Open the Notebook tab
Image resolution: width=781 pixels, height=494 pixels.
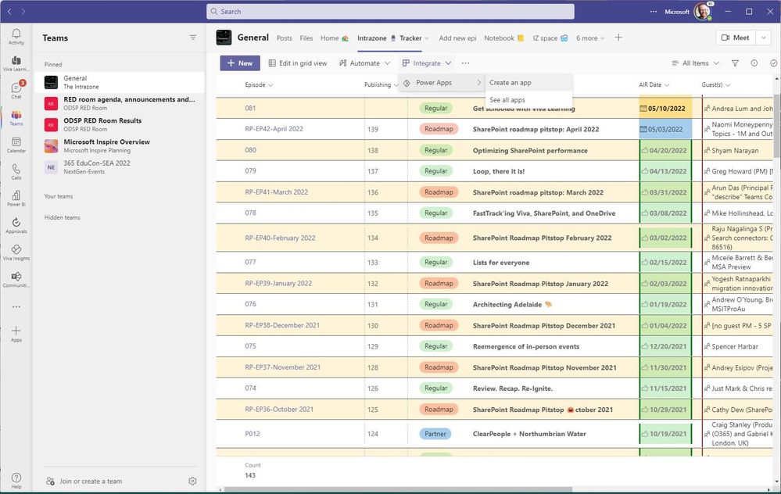pos(504,38)
